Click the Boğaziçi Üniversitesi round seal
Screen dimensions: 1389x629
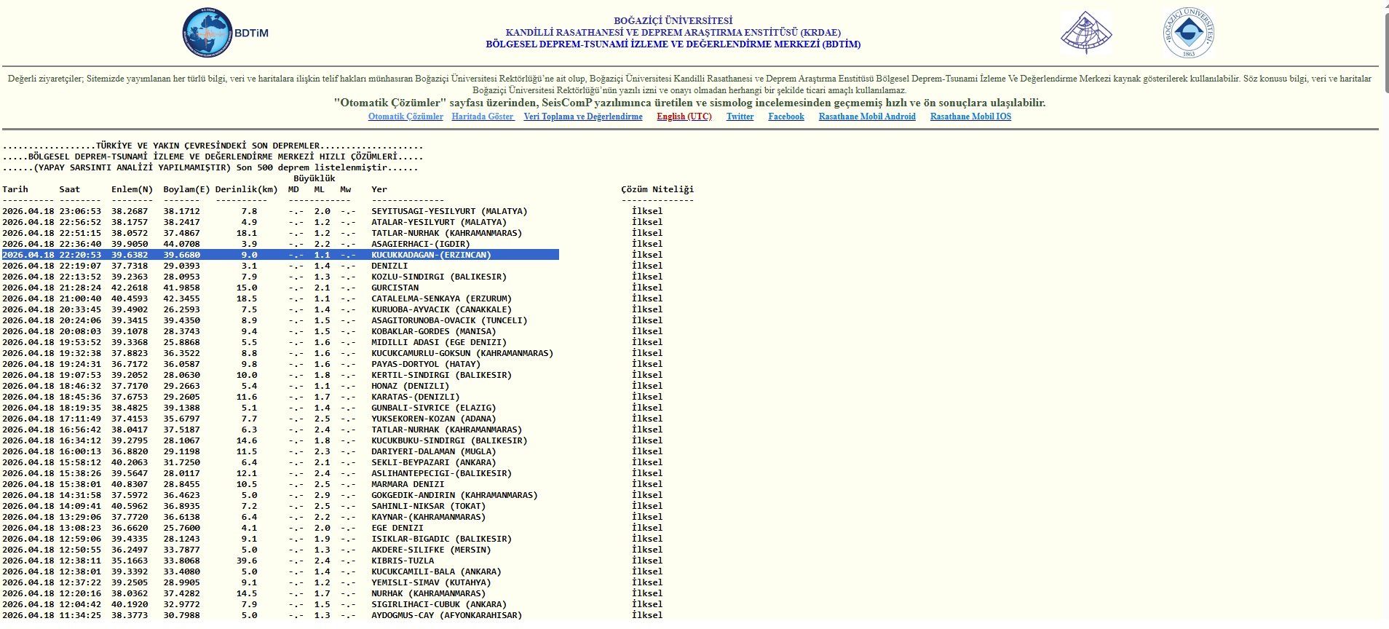click(x=1188, y=33)
